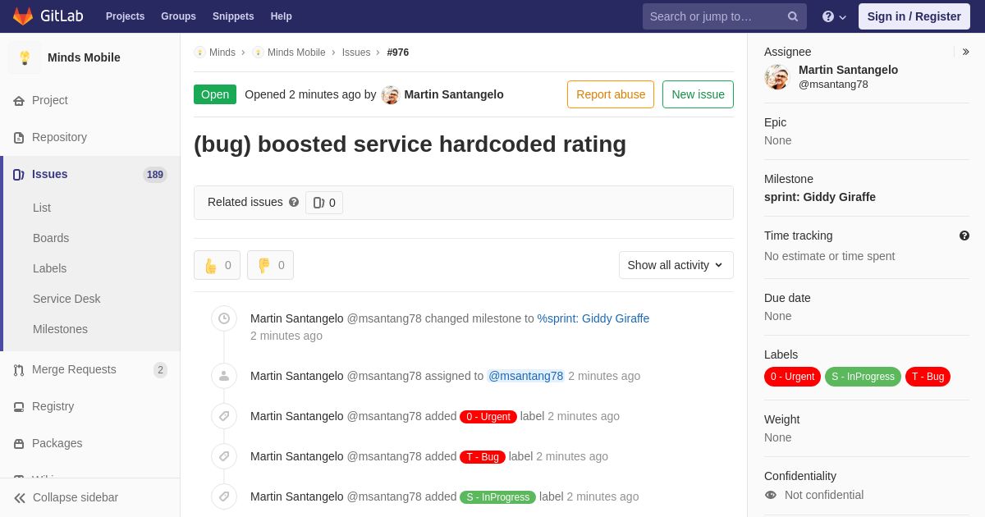Click the issues count badge 189
This screenshot has height=517, width=985.
155,175
